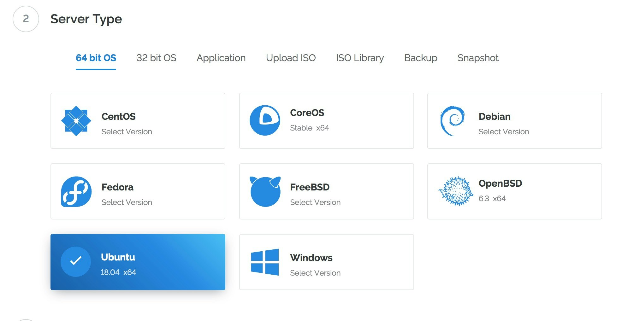Choose the Debian name label
The image size is (628, 321).
495,116
